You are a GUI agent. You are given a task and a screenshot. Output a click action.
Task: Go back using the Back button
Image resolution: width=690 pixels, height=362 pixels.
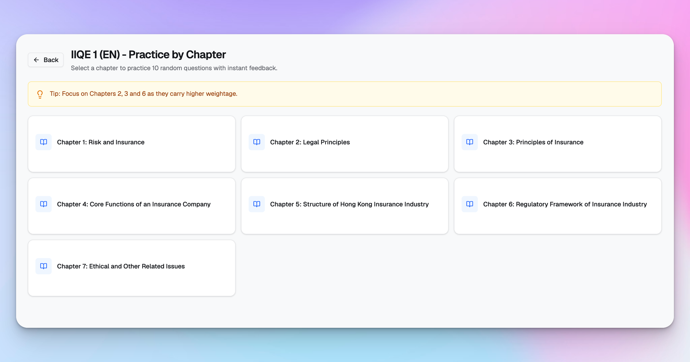click(x=46, y=60)
